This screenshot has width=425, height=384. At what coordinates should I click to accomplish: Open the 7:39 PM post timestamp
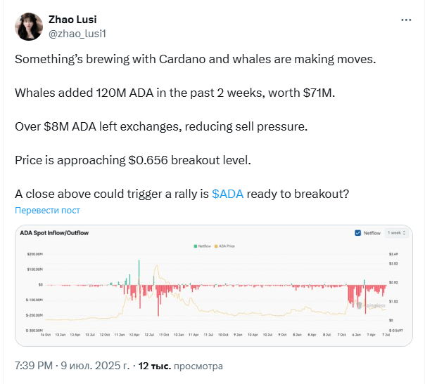pos(33,366)
